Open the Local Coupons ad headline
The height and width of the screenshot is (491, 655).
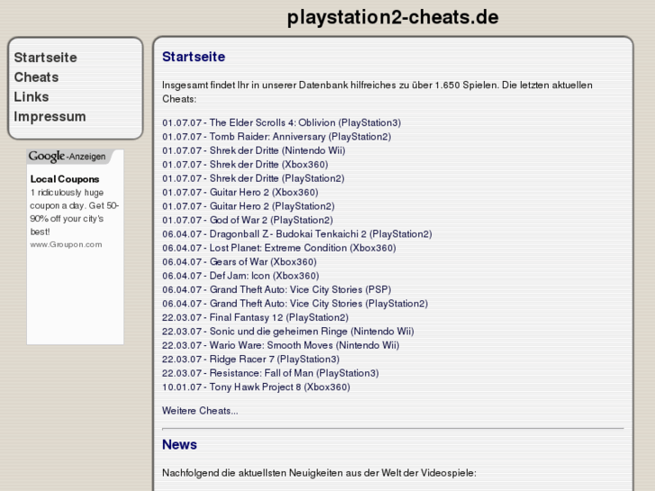coord(65,179)
